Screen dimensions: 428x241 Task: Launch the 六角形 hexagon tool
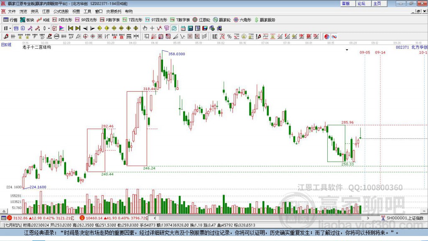coord(242,20)
